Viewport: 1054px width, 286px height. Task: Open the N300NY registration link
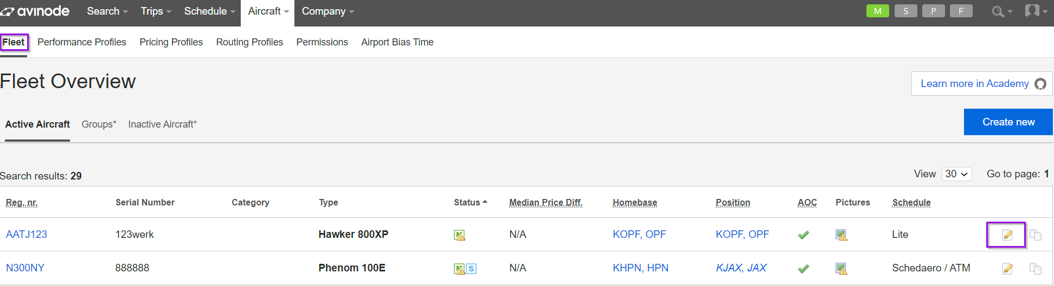25,268
